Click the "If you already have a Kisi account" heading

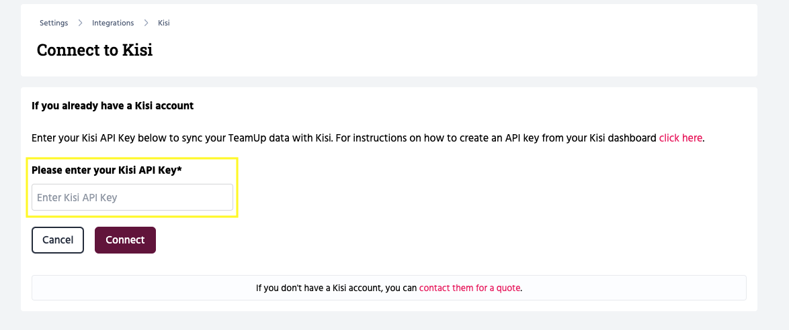tap(112, 106)
